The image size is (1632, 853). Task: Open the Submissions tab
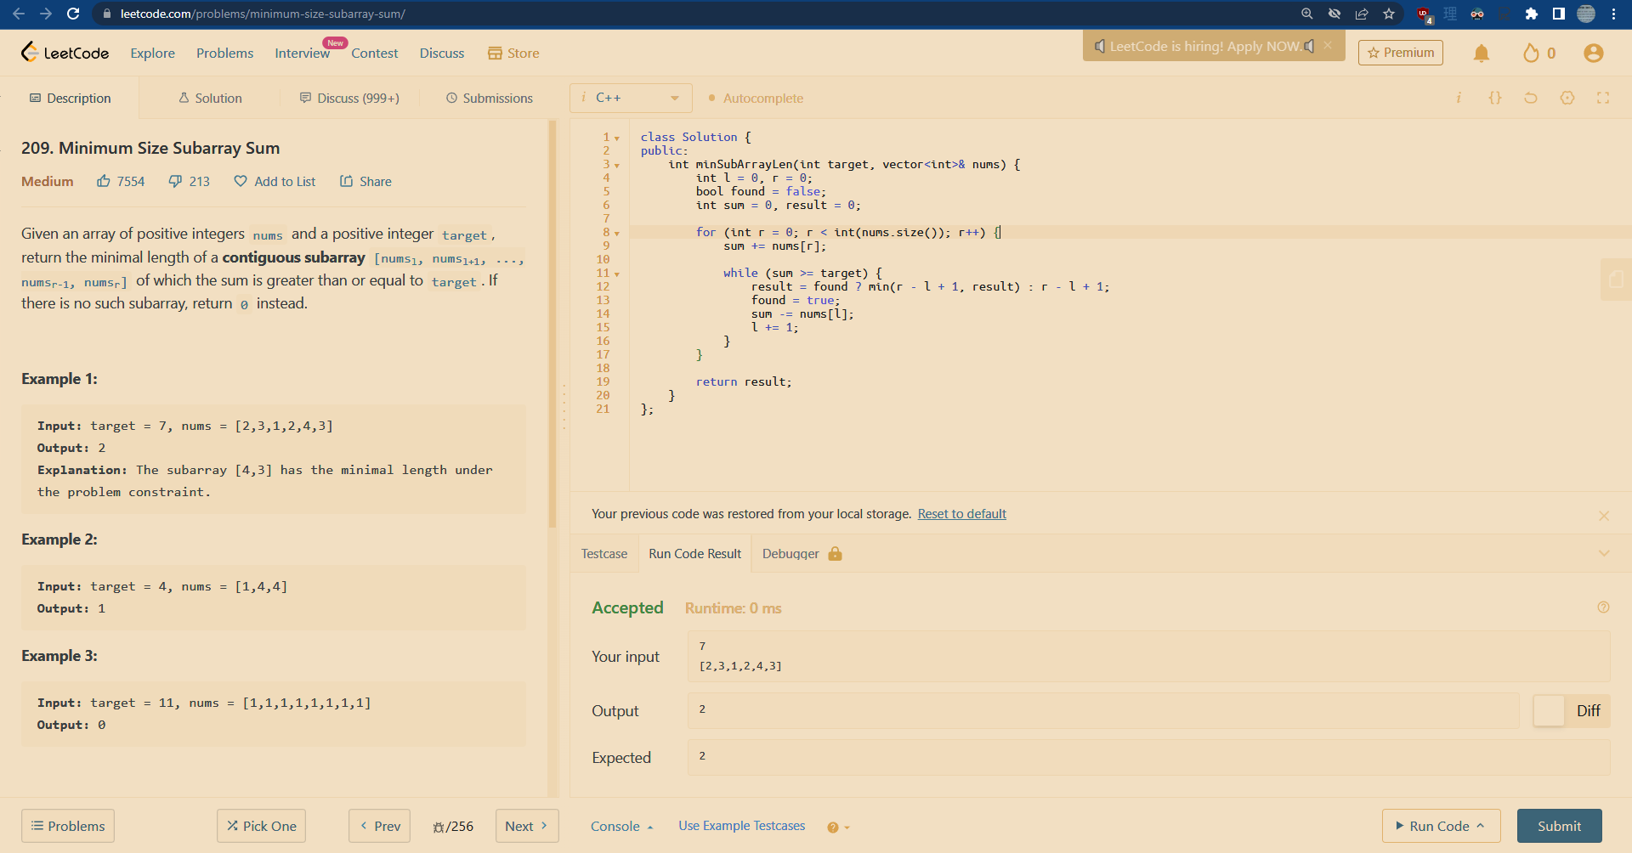[490, 99]
